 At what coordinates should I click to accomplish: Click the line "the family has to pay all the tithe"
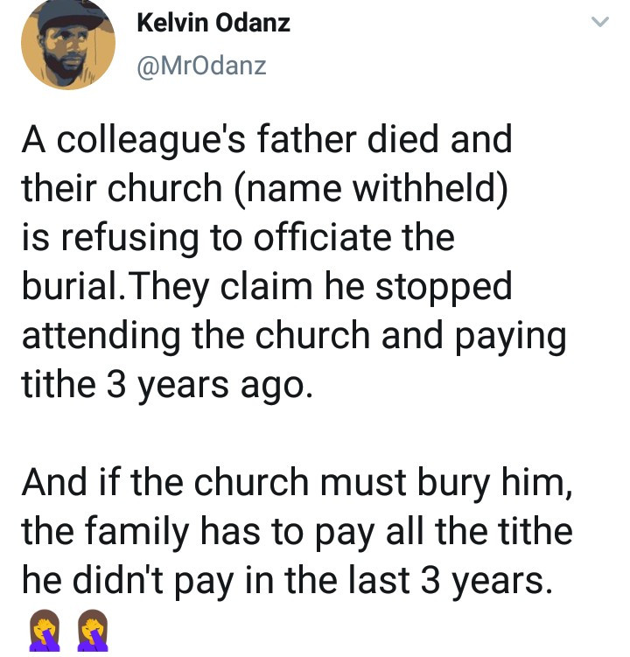297,532
